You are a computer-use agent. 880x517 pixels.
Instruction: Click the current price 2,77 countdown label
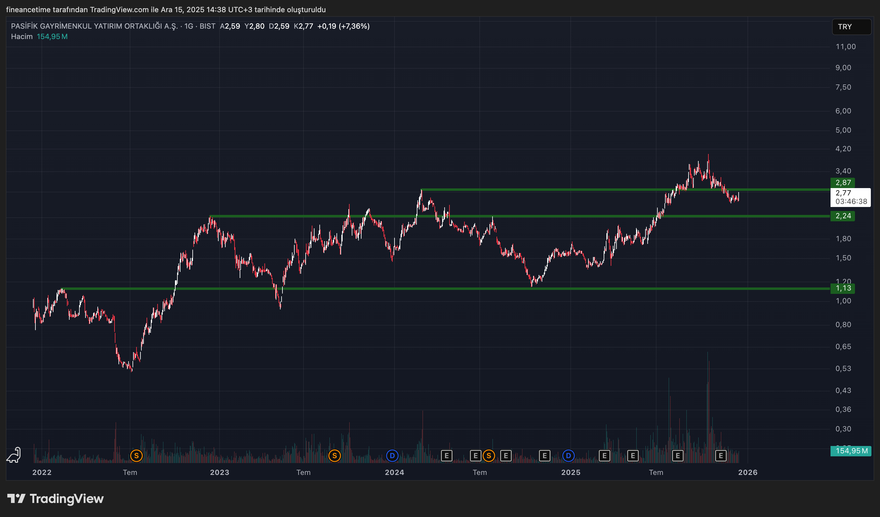[x=850, y=197]
